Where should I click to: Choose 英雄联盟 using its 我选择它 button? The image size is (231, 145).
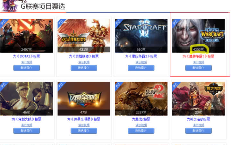[x=84, y=68]
